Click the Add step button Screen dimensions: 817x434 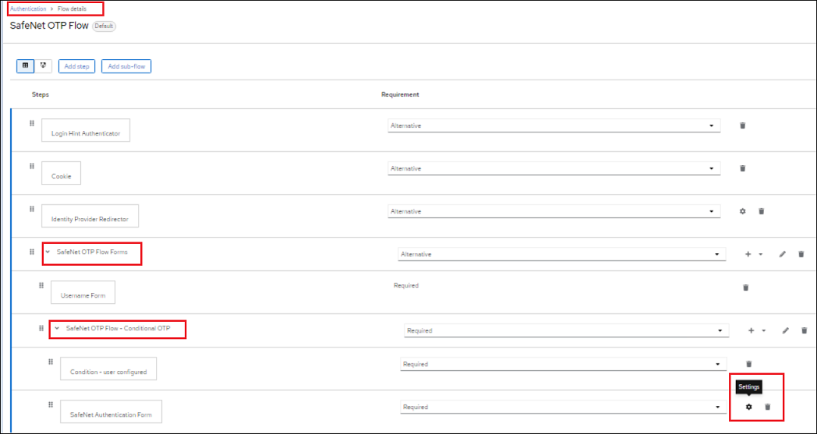[76, 66]
